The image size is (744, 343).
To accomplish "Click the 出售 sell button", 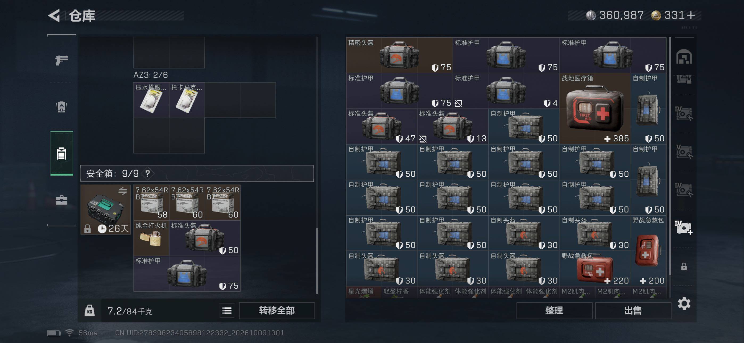I will tap(633, 311).
